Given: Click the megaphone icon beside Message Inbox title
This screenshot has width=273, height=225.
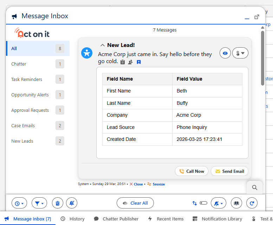Looking at the screenshot, I should [x=14, y=16].
